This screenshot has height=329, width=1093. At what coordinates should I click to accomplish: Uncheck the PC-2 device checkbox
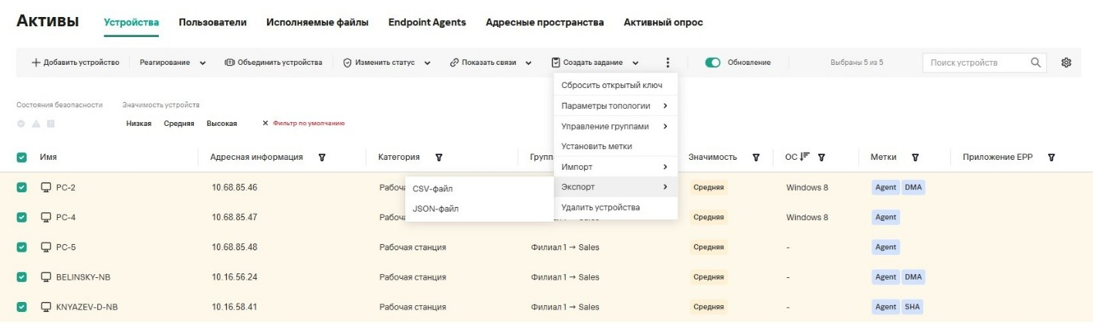[x=22, y=188]
